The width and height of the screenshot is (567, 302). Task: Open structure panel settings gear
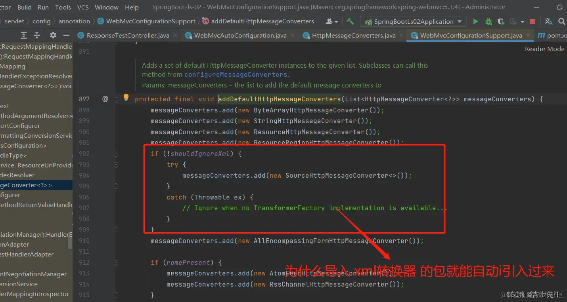click(53, 35)
